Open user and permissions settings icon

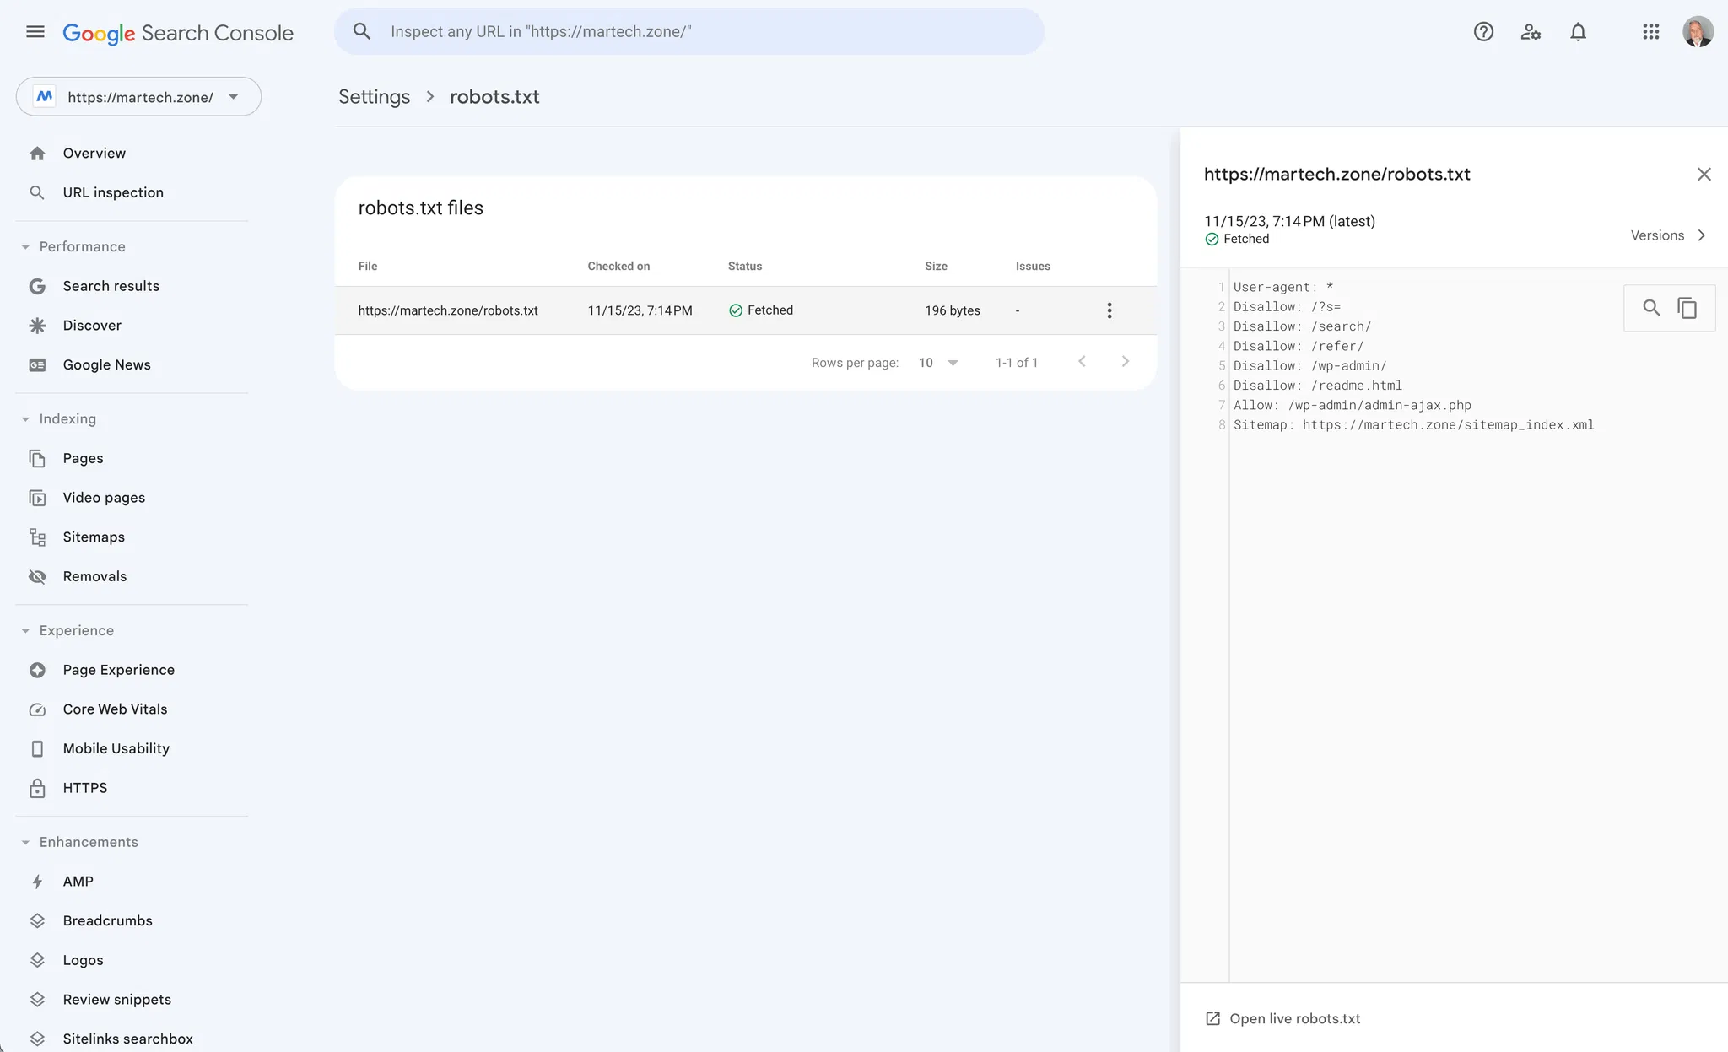click(x=1531, y=32)
